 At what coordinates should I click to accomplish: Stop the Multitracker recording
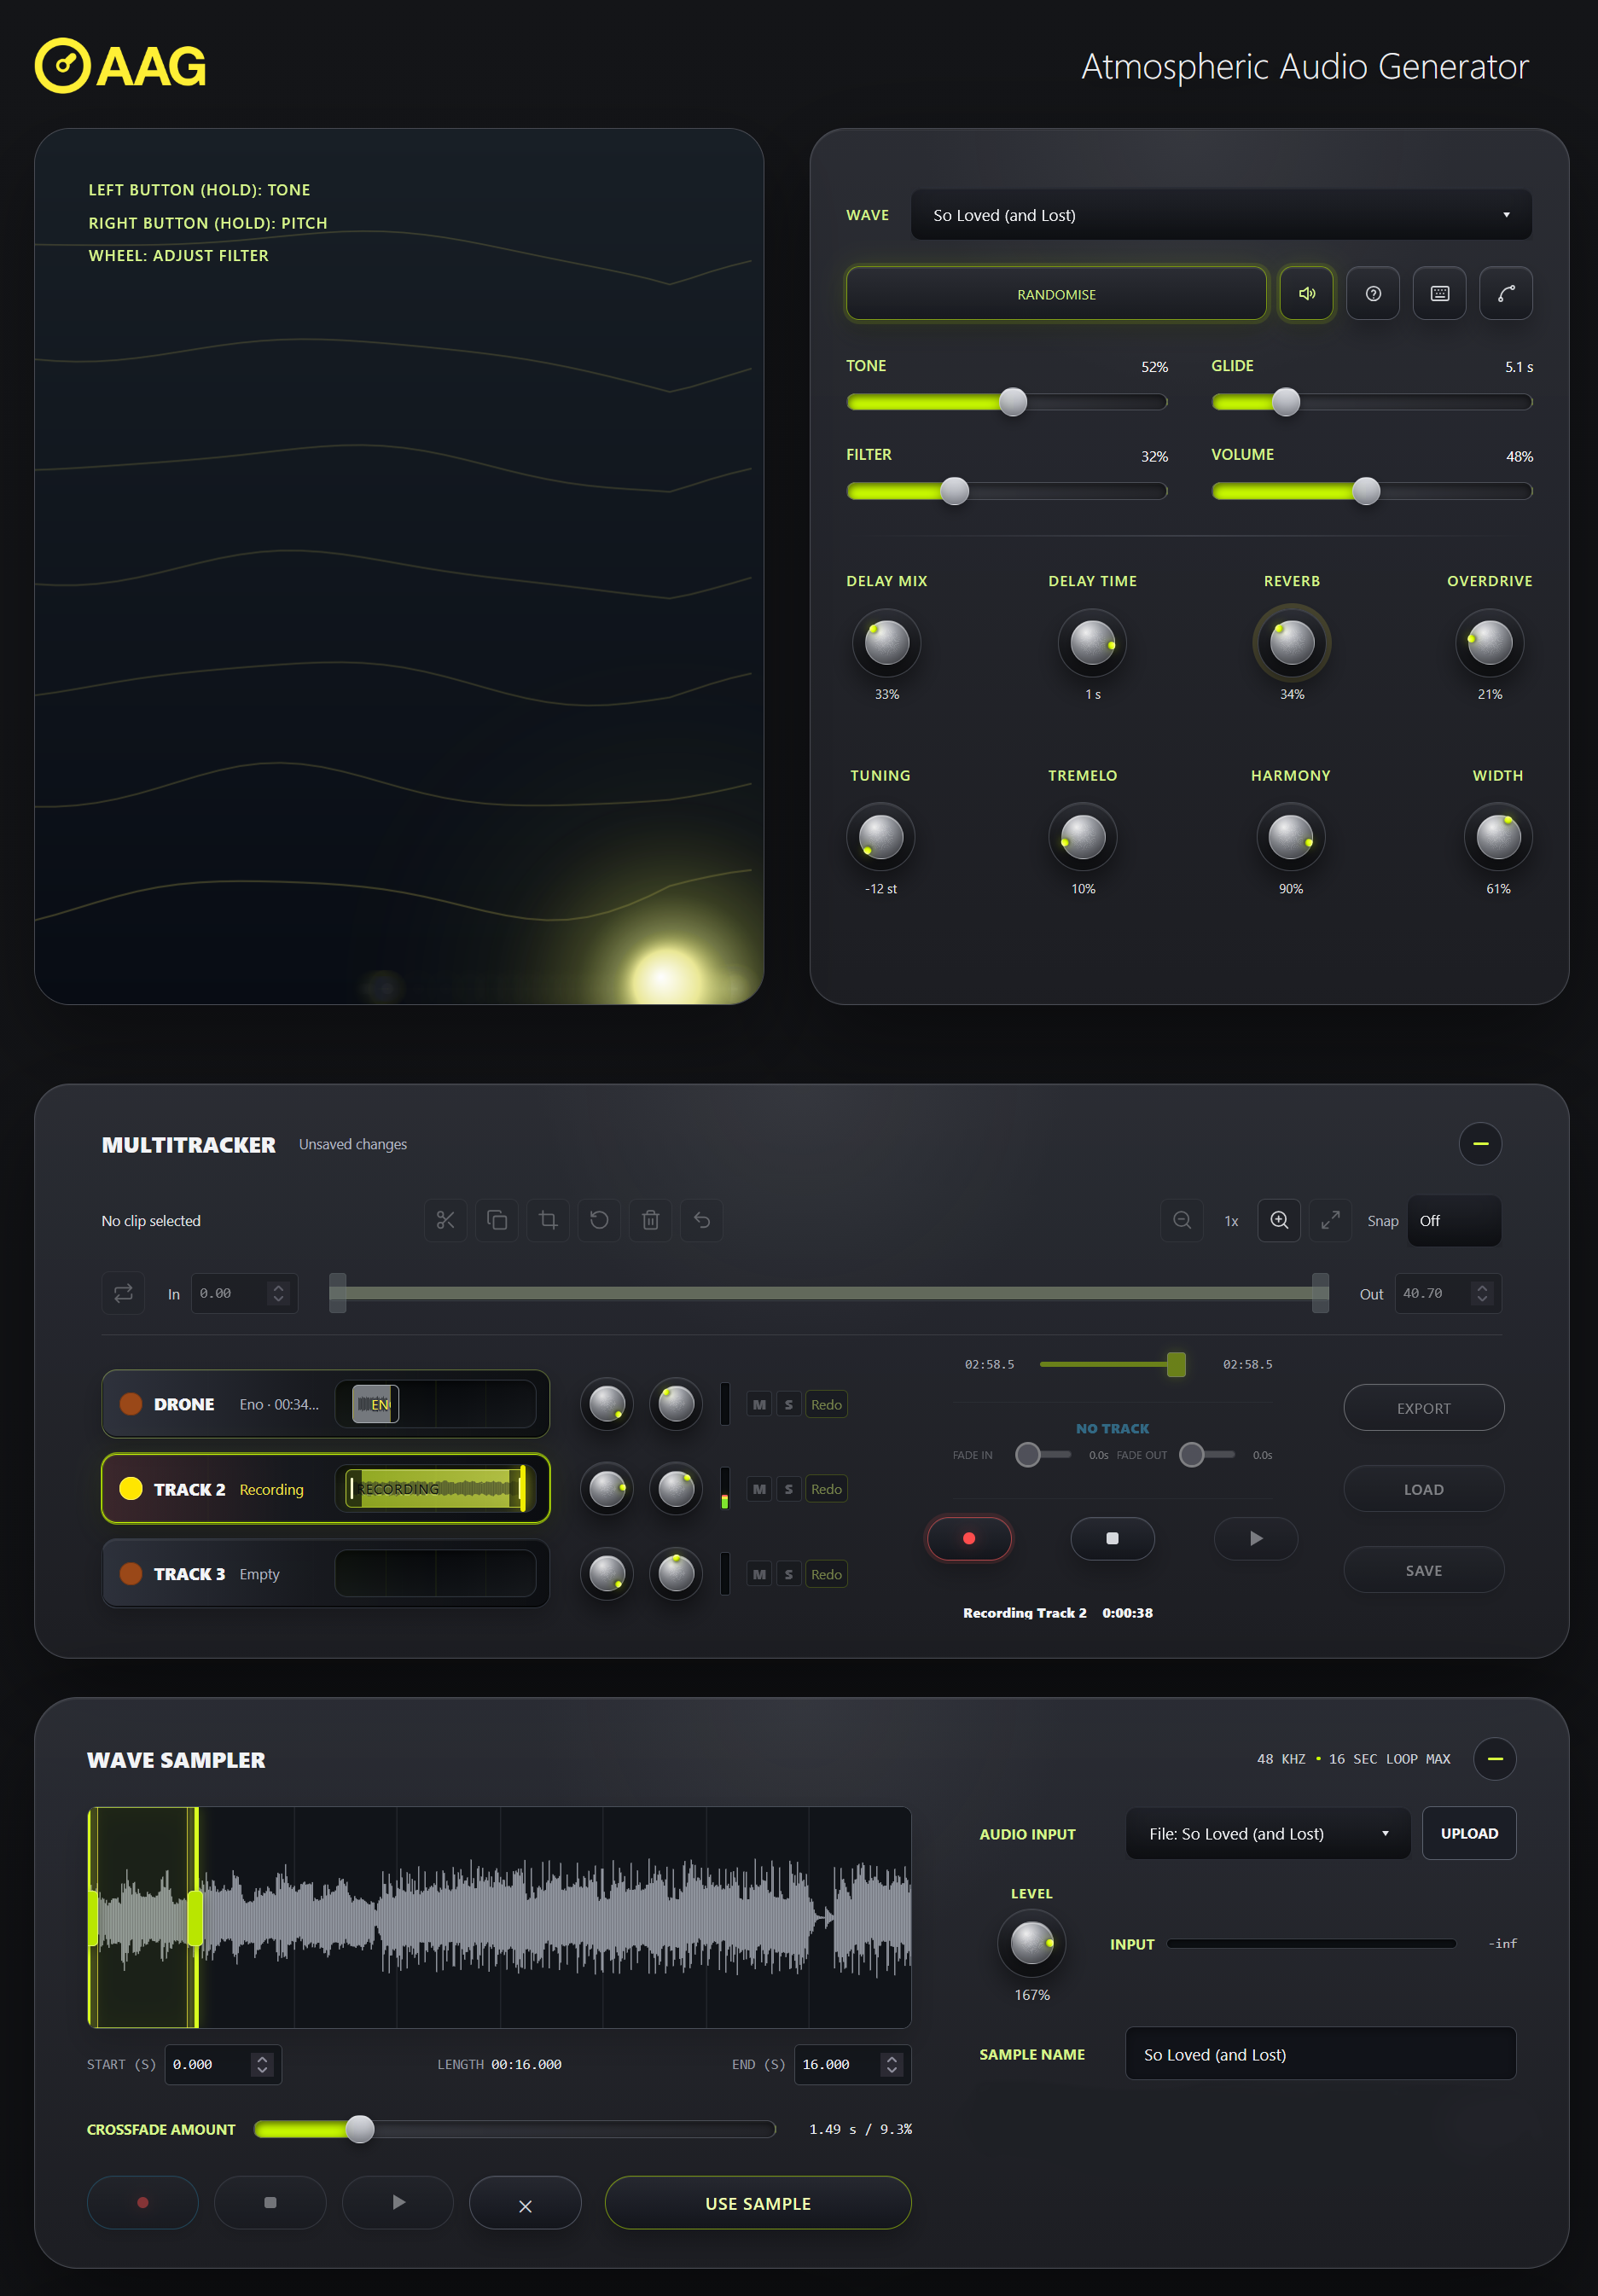[1112, 1538]
